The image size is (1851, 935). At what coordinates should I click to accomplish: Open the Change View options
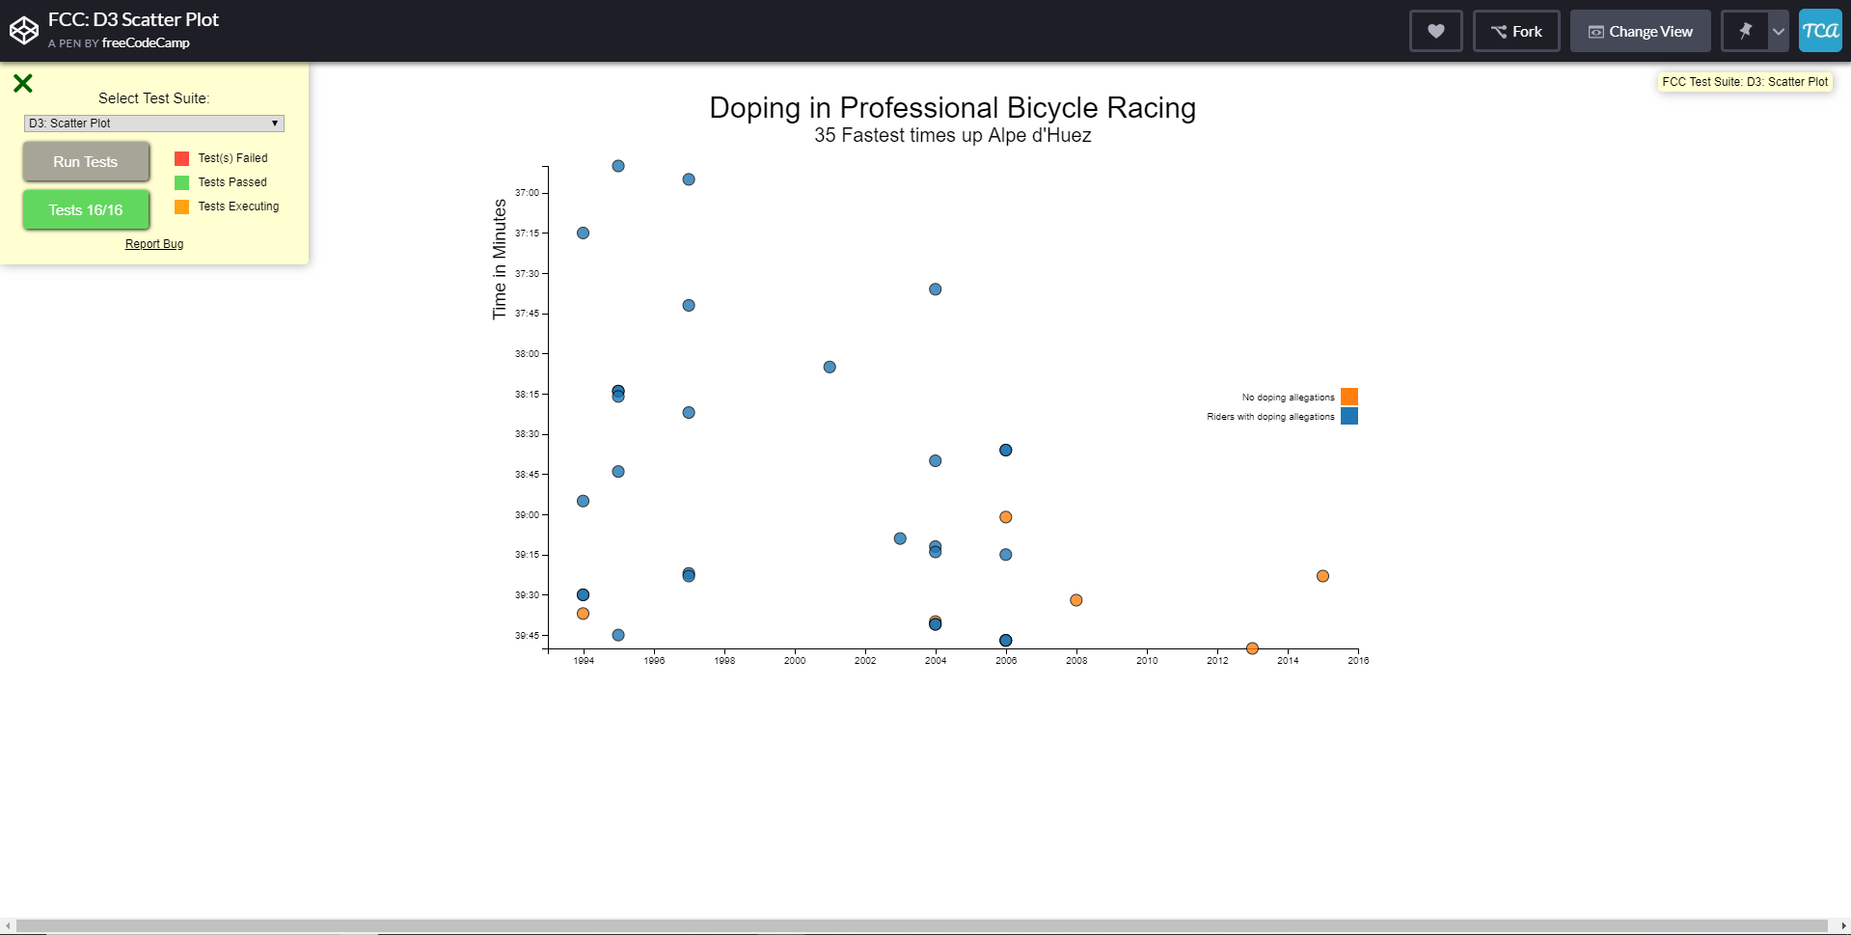point(1640,31)
